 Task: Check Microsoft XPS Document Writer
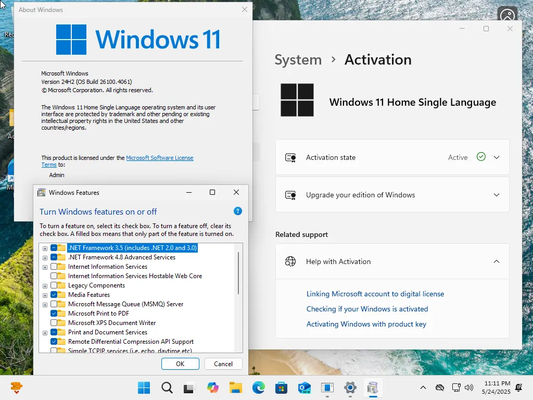54,322
